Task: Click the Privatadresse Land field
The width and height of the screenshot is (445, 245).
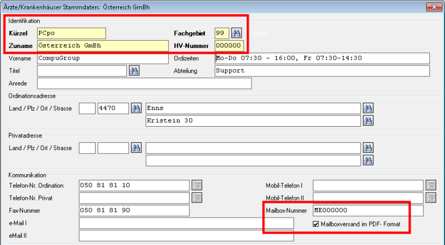Action: coord(87,148)
